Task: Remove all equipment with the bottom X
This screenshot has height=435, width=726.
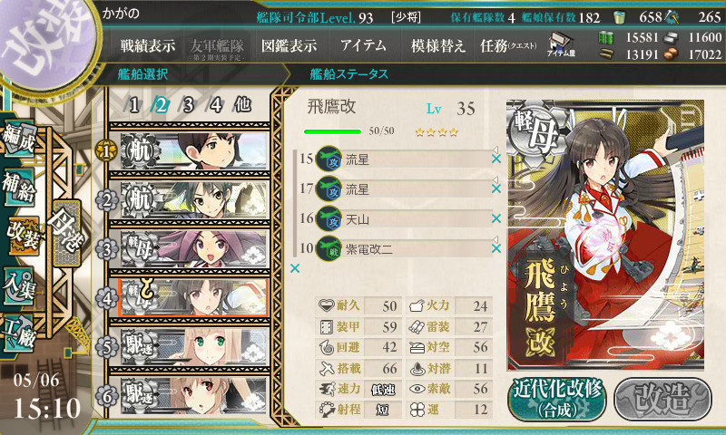Action: coord(294,268)
